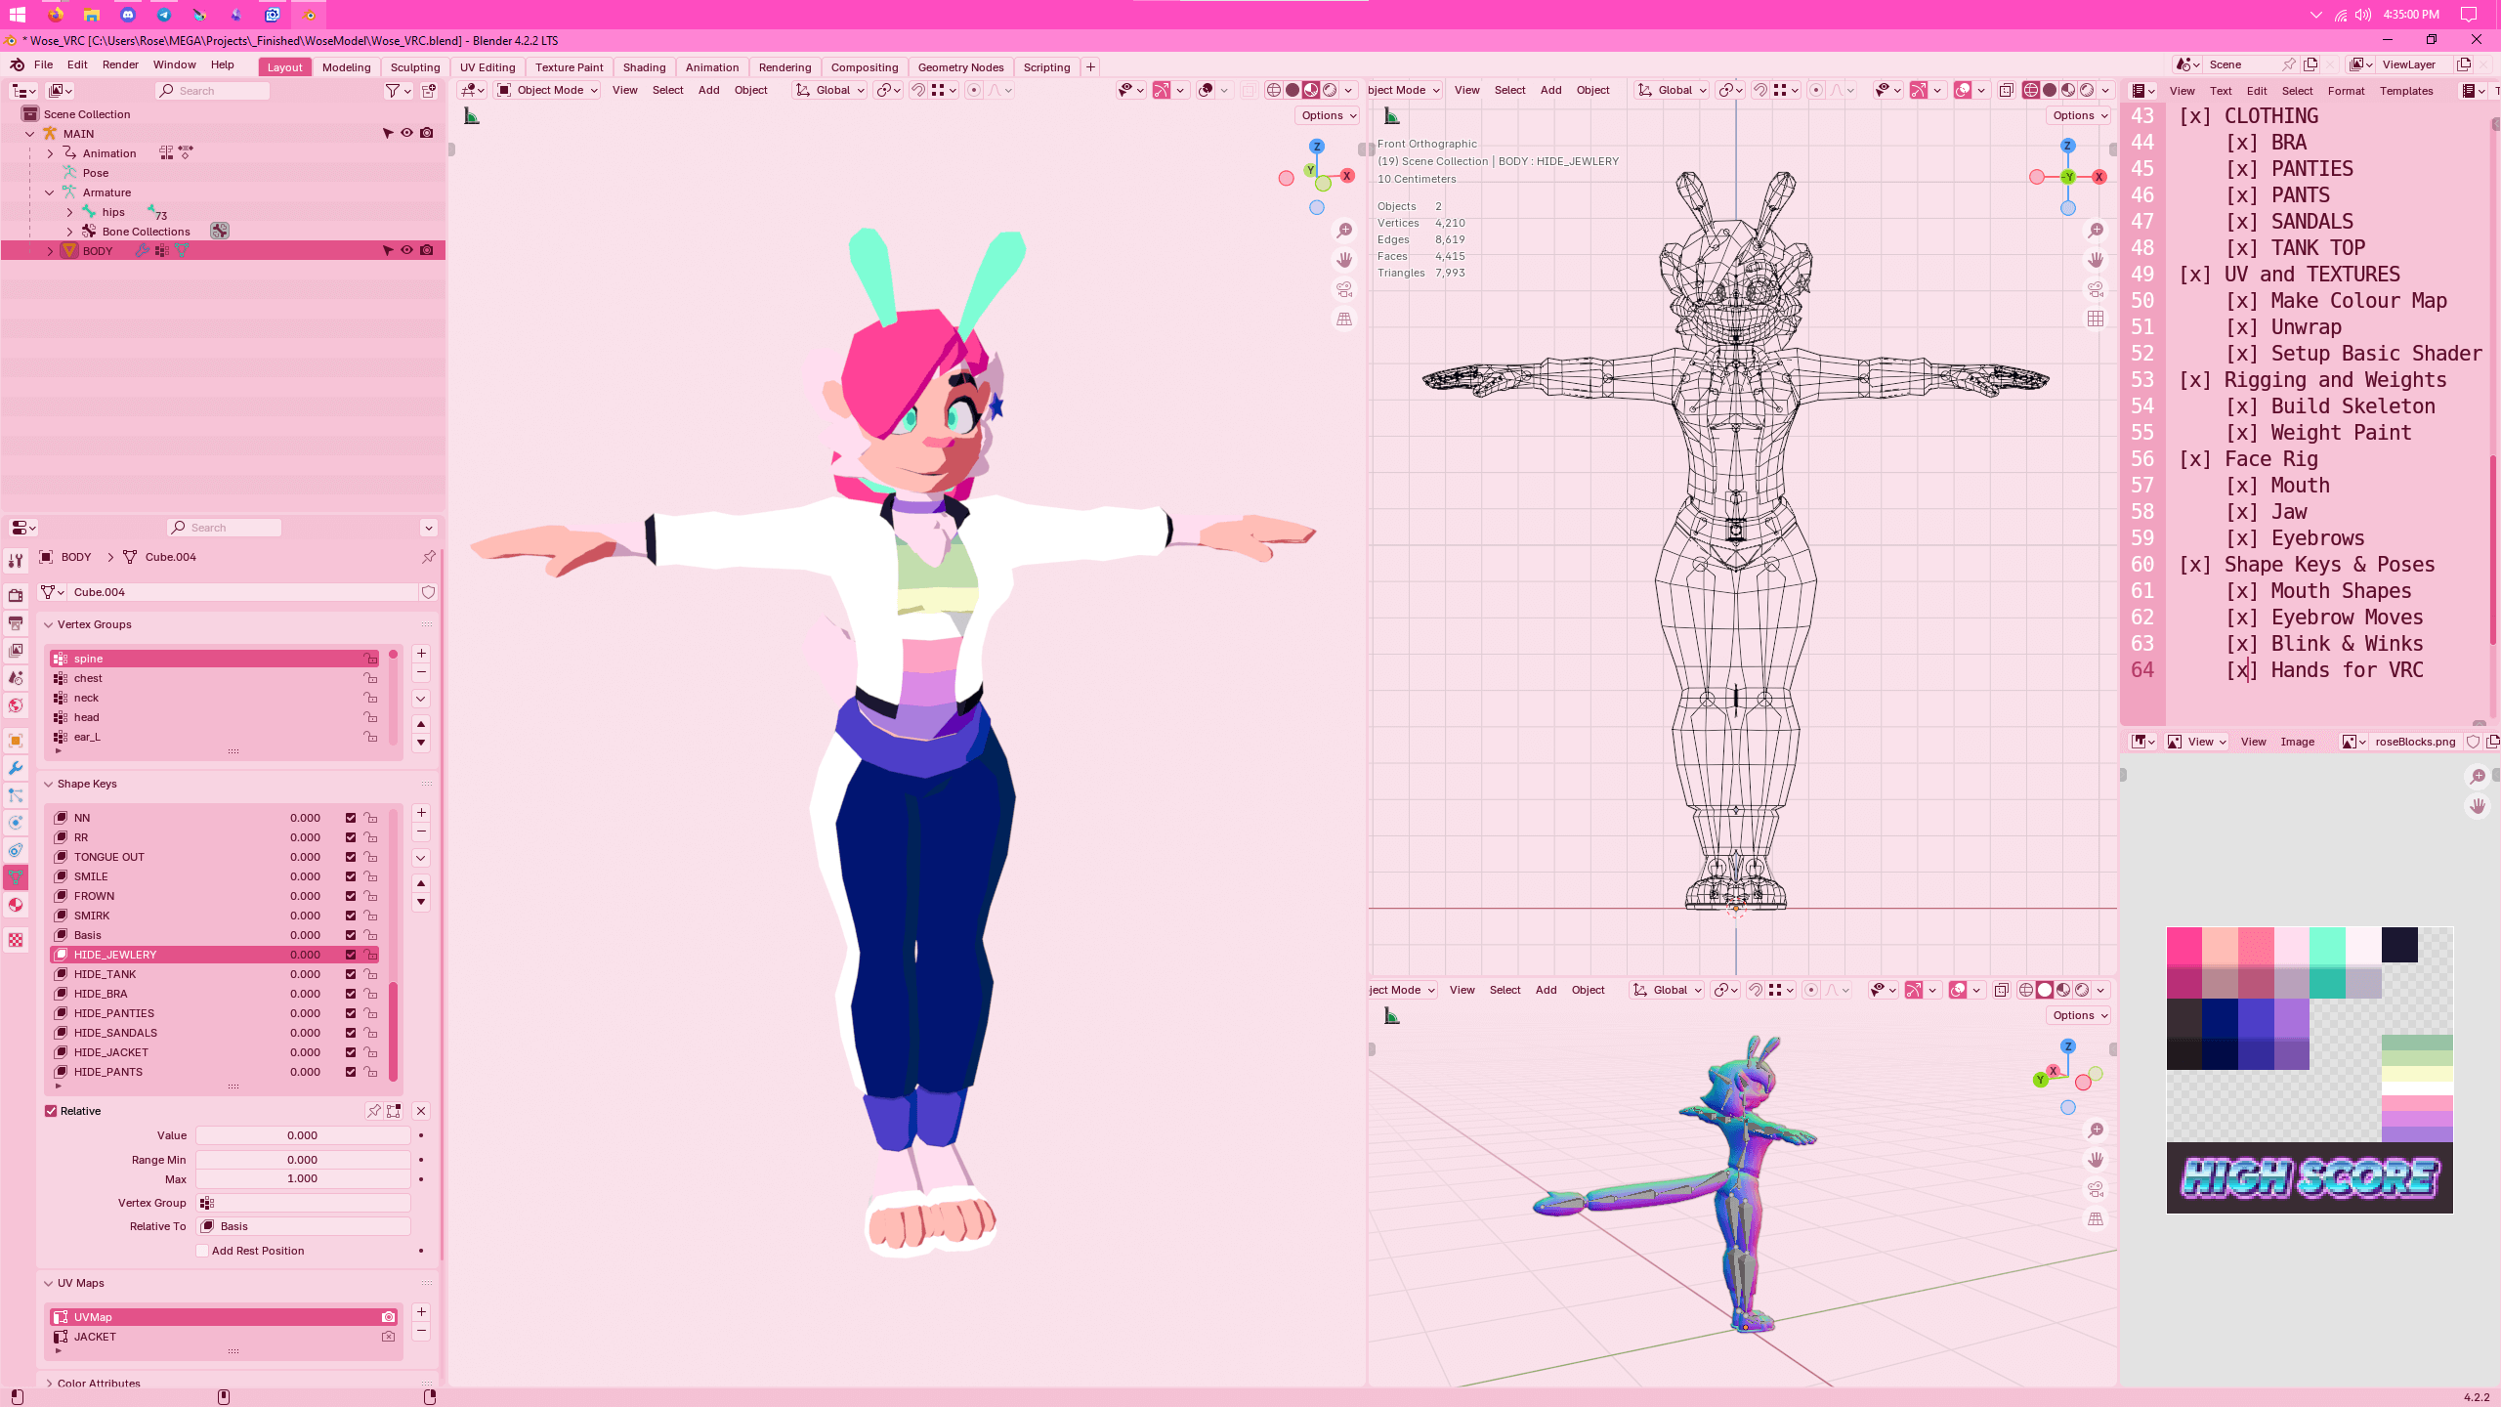Open the Particles properties tab
Image resolution: width=2501 pixels, height=1407 pixels.
point(16,795)
